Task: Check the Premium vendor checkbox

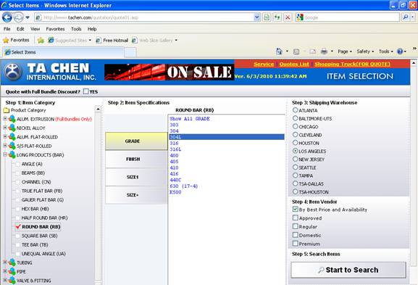Action: 295,244
